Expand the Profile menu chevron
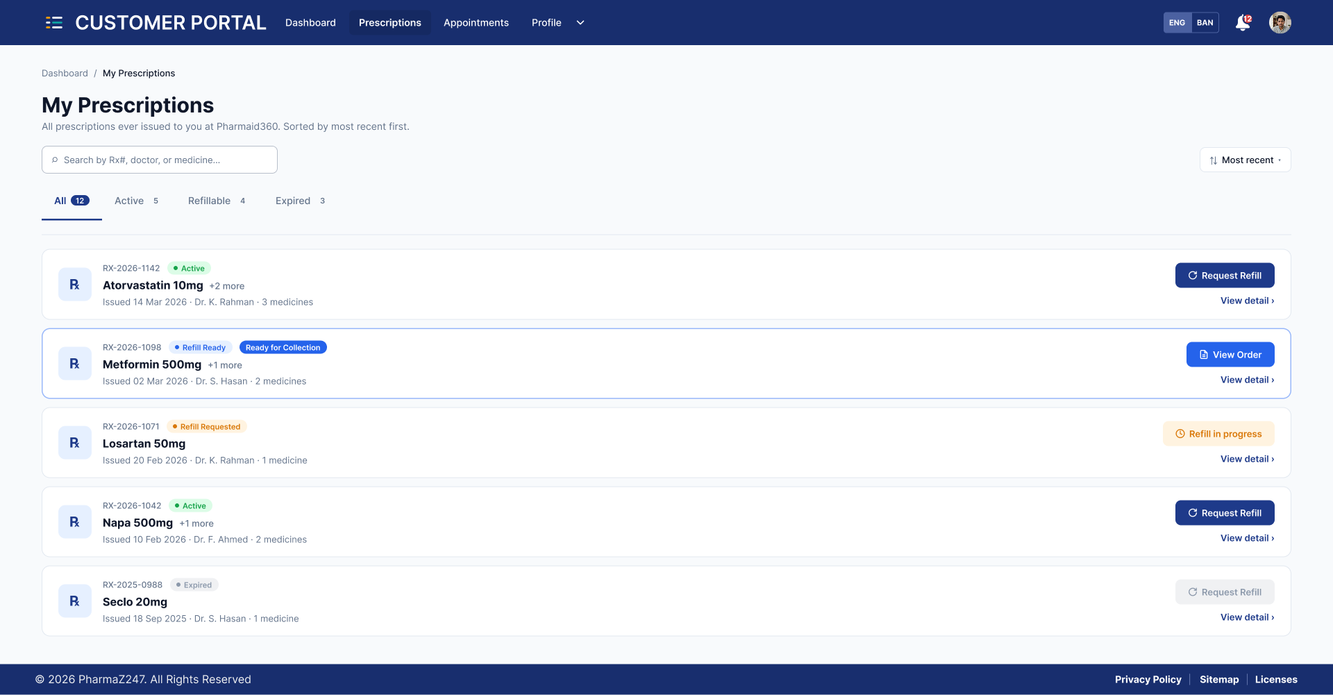The height and width of the screenshot is (695, 1333). [580, 23]
